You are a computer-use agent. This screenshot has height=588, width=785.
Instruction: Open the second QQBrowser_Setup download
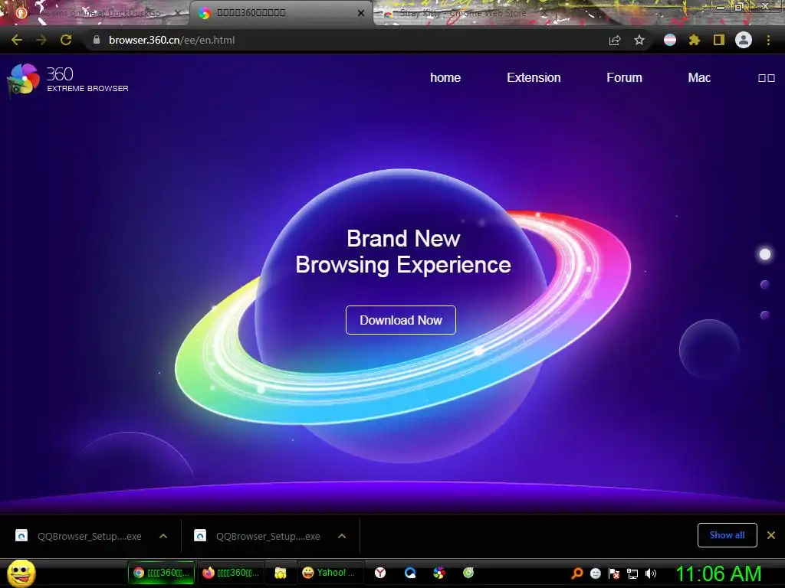click(258, 536)
